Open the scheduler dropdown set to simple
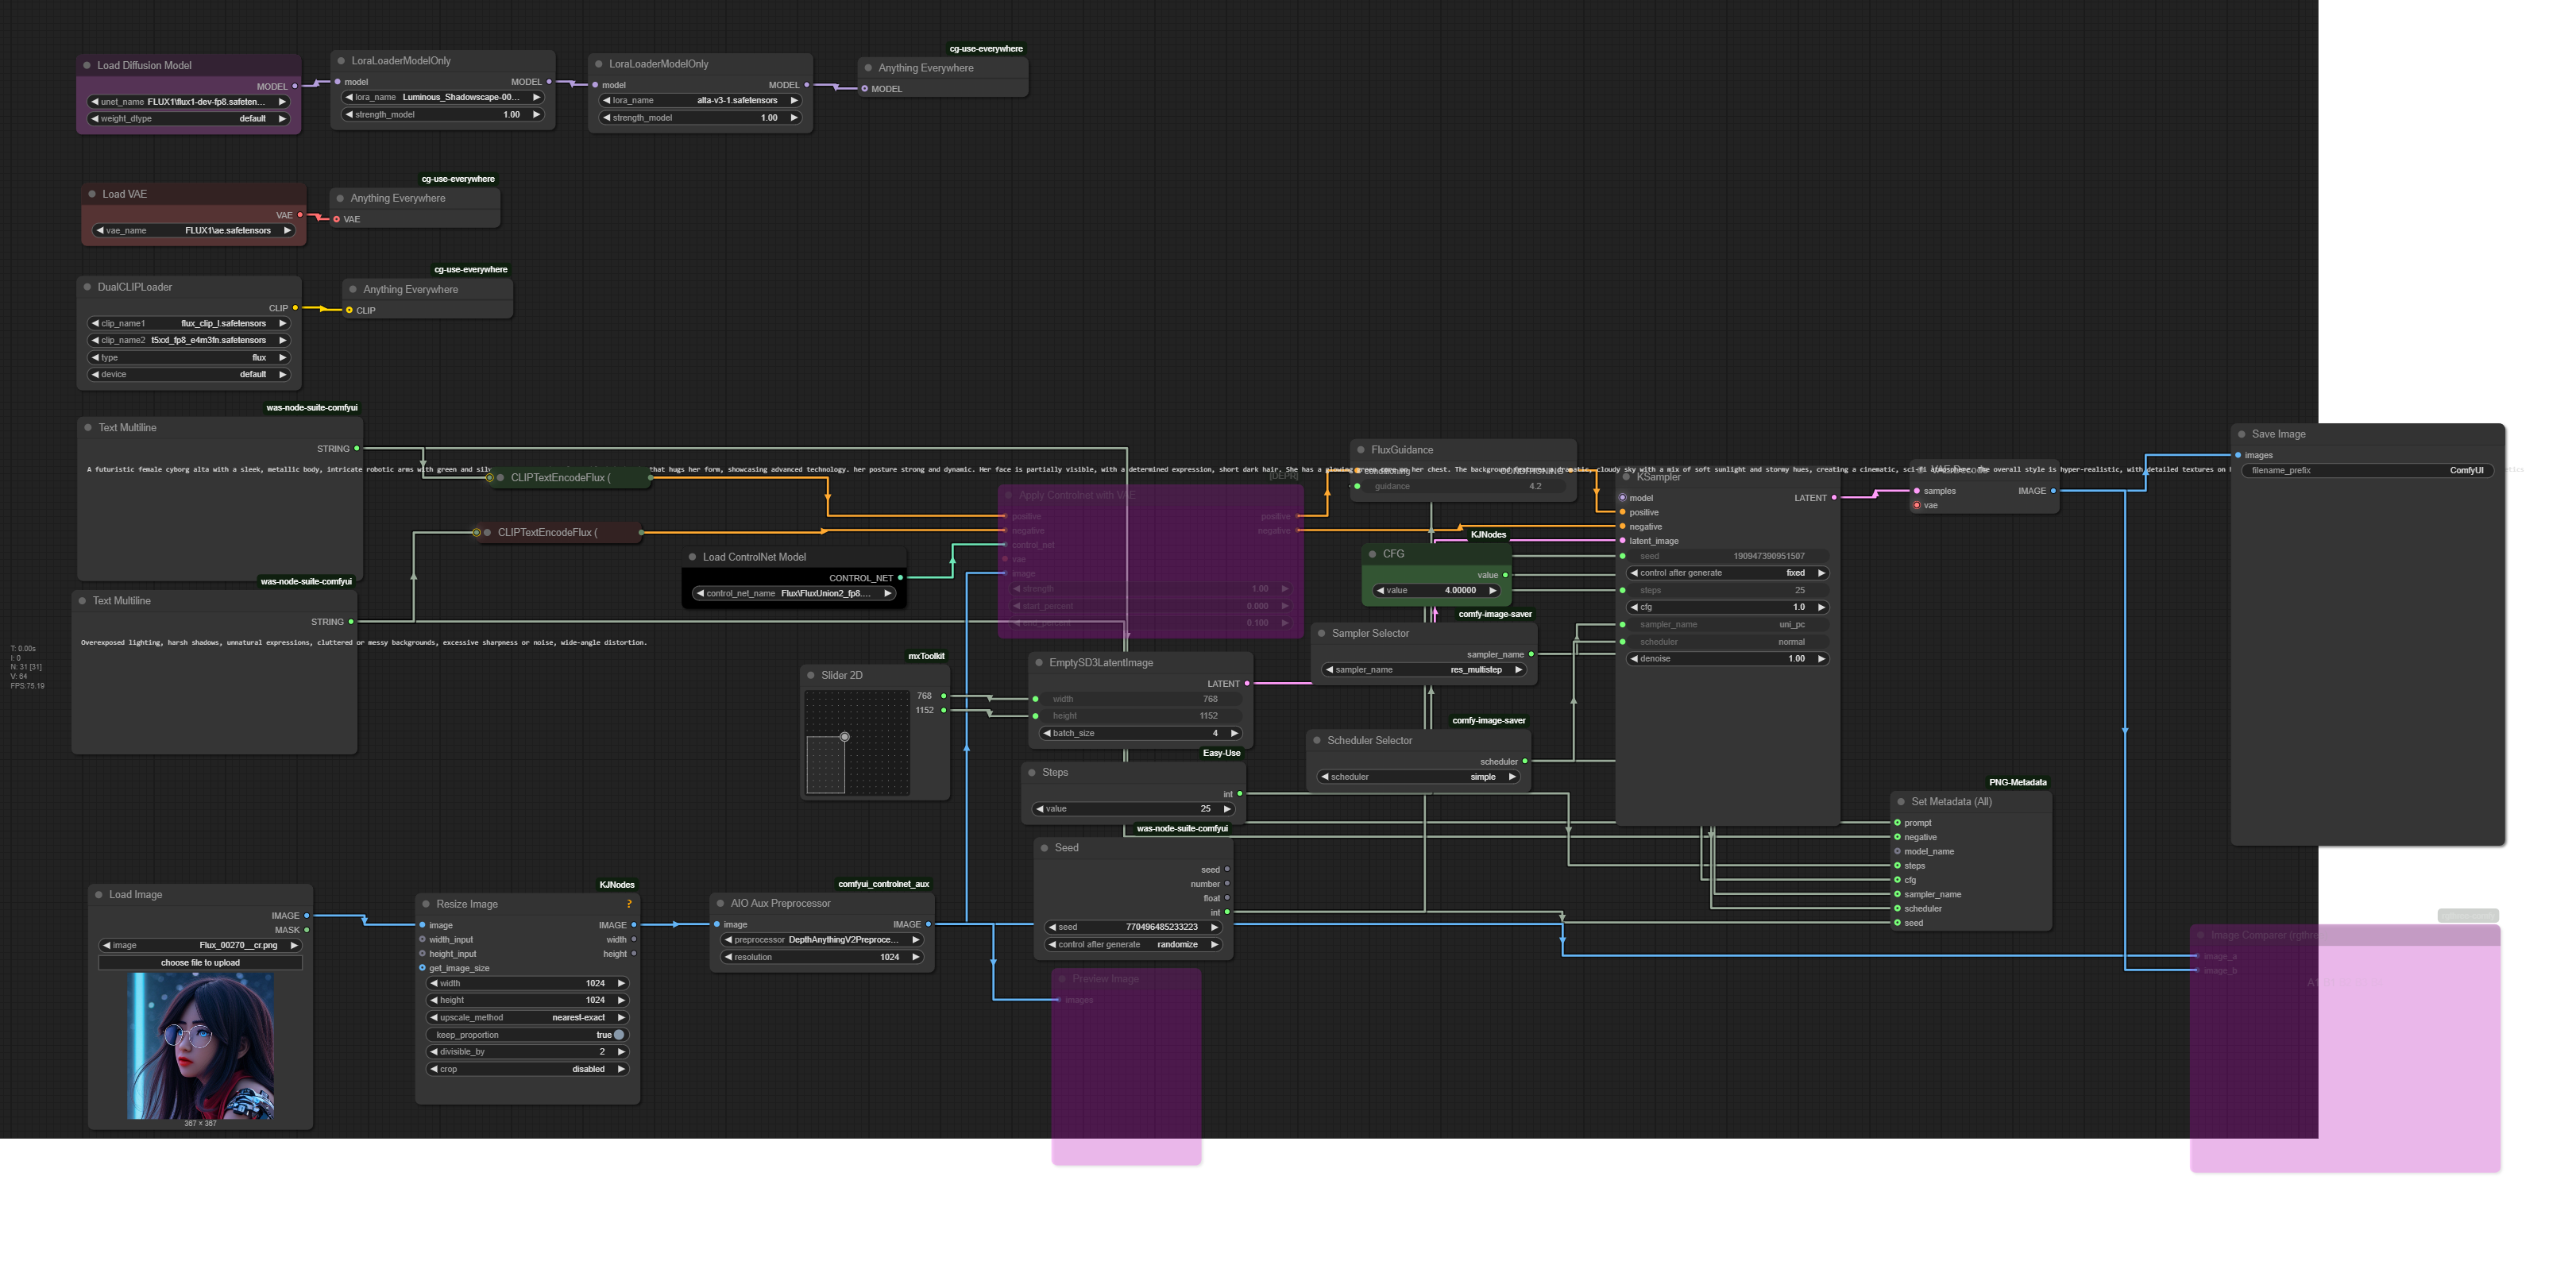Image resolution: width=2576 pixels, height=1265 pixels. pyautogui.click(x=1419, y=777)
